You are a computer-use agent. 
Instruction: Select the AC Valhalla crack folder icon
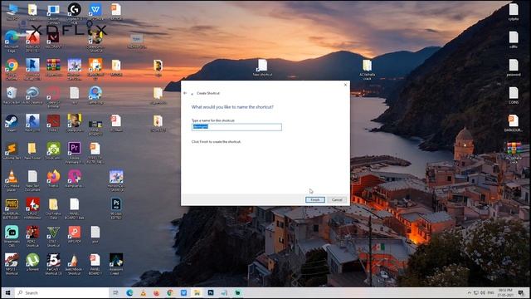tap(367, 69)
